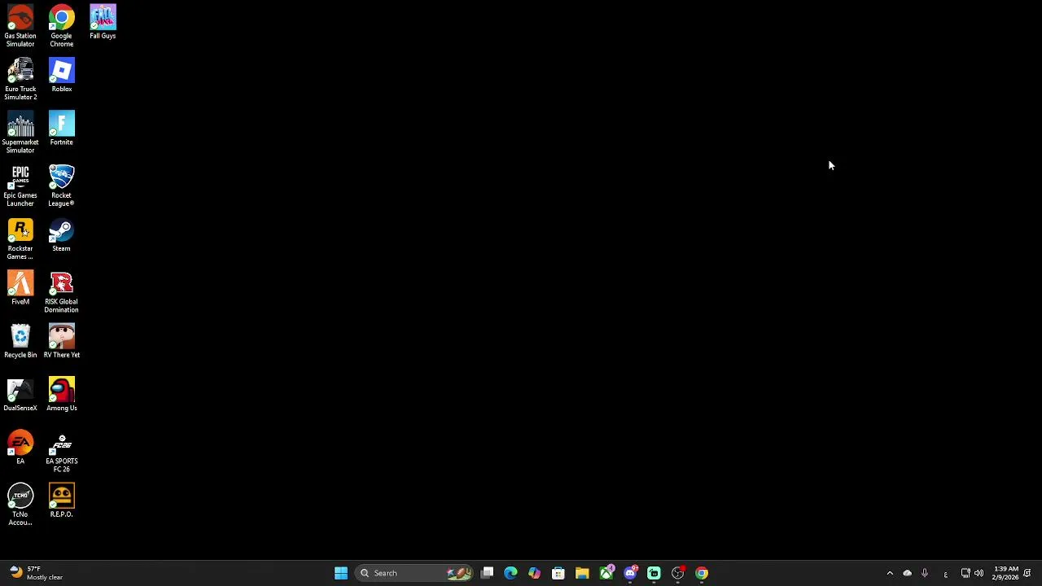Select the Fortnite desktop icon
Screen dimensions: 1042x586
[x=62, y=129]
